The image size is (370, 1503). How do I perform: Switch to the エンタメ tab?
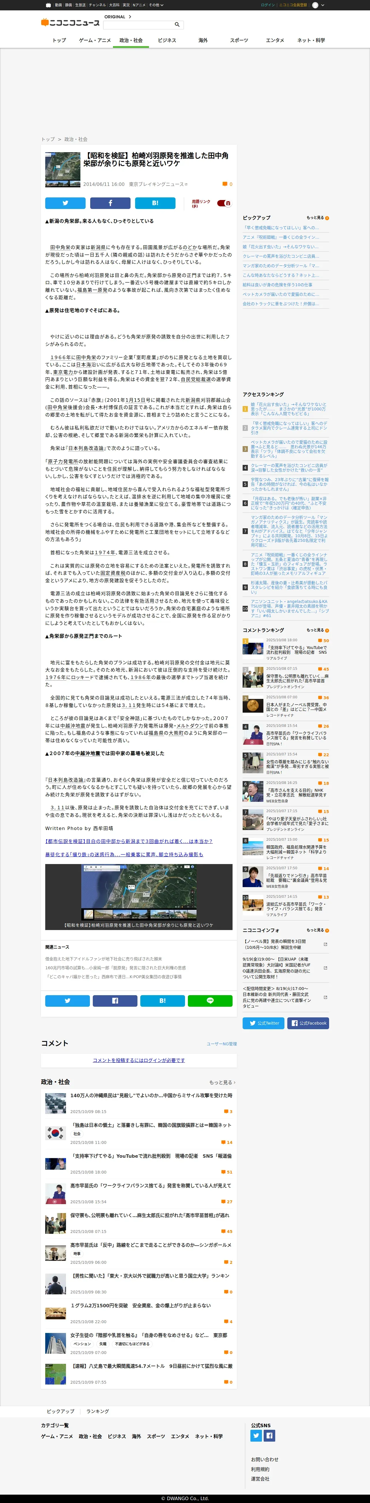coord(275,40)
